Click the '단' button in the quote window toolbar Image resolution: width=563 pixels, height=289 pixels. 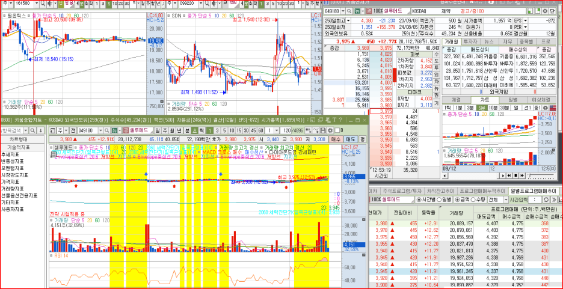552,11
